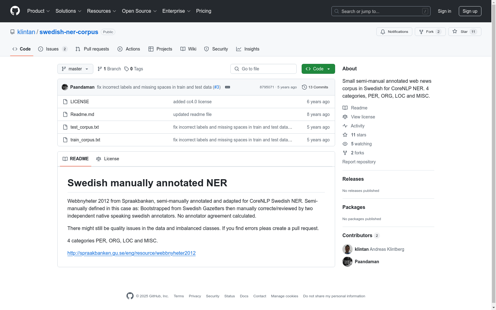Click the GitHub logo in the footer
Viewport: 496px width, 310px height.
click(130, 296)
